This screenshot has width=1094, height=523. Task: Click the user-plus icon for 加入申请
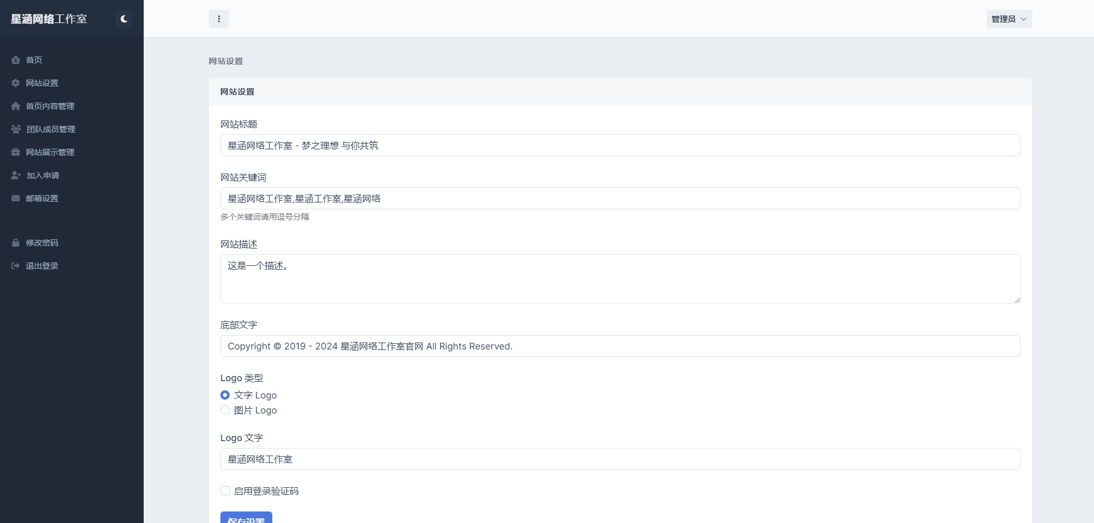click(16, 175)
